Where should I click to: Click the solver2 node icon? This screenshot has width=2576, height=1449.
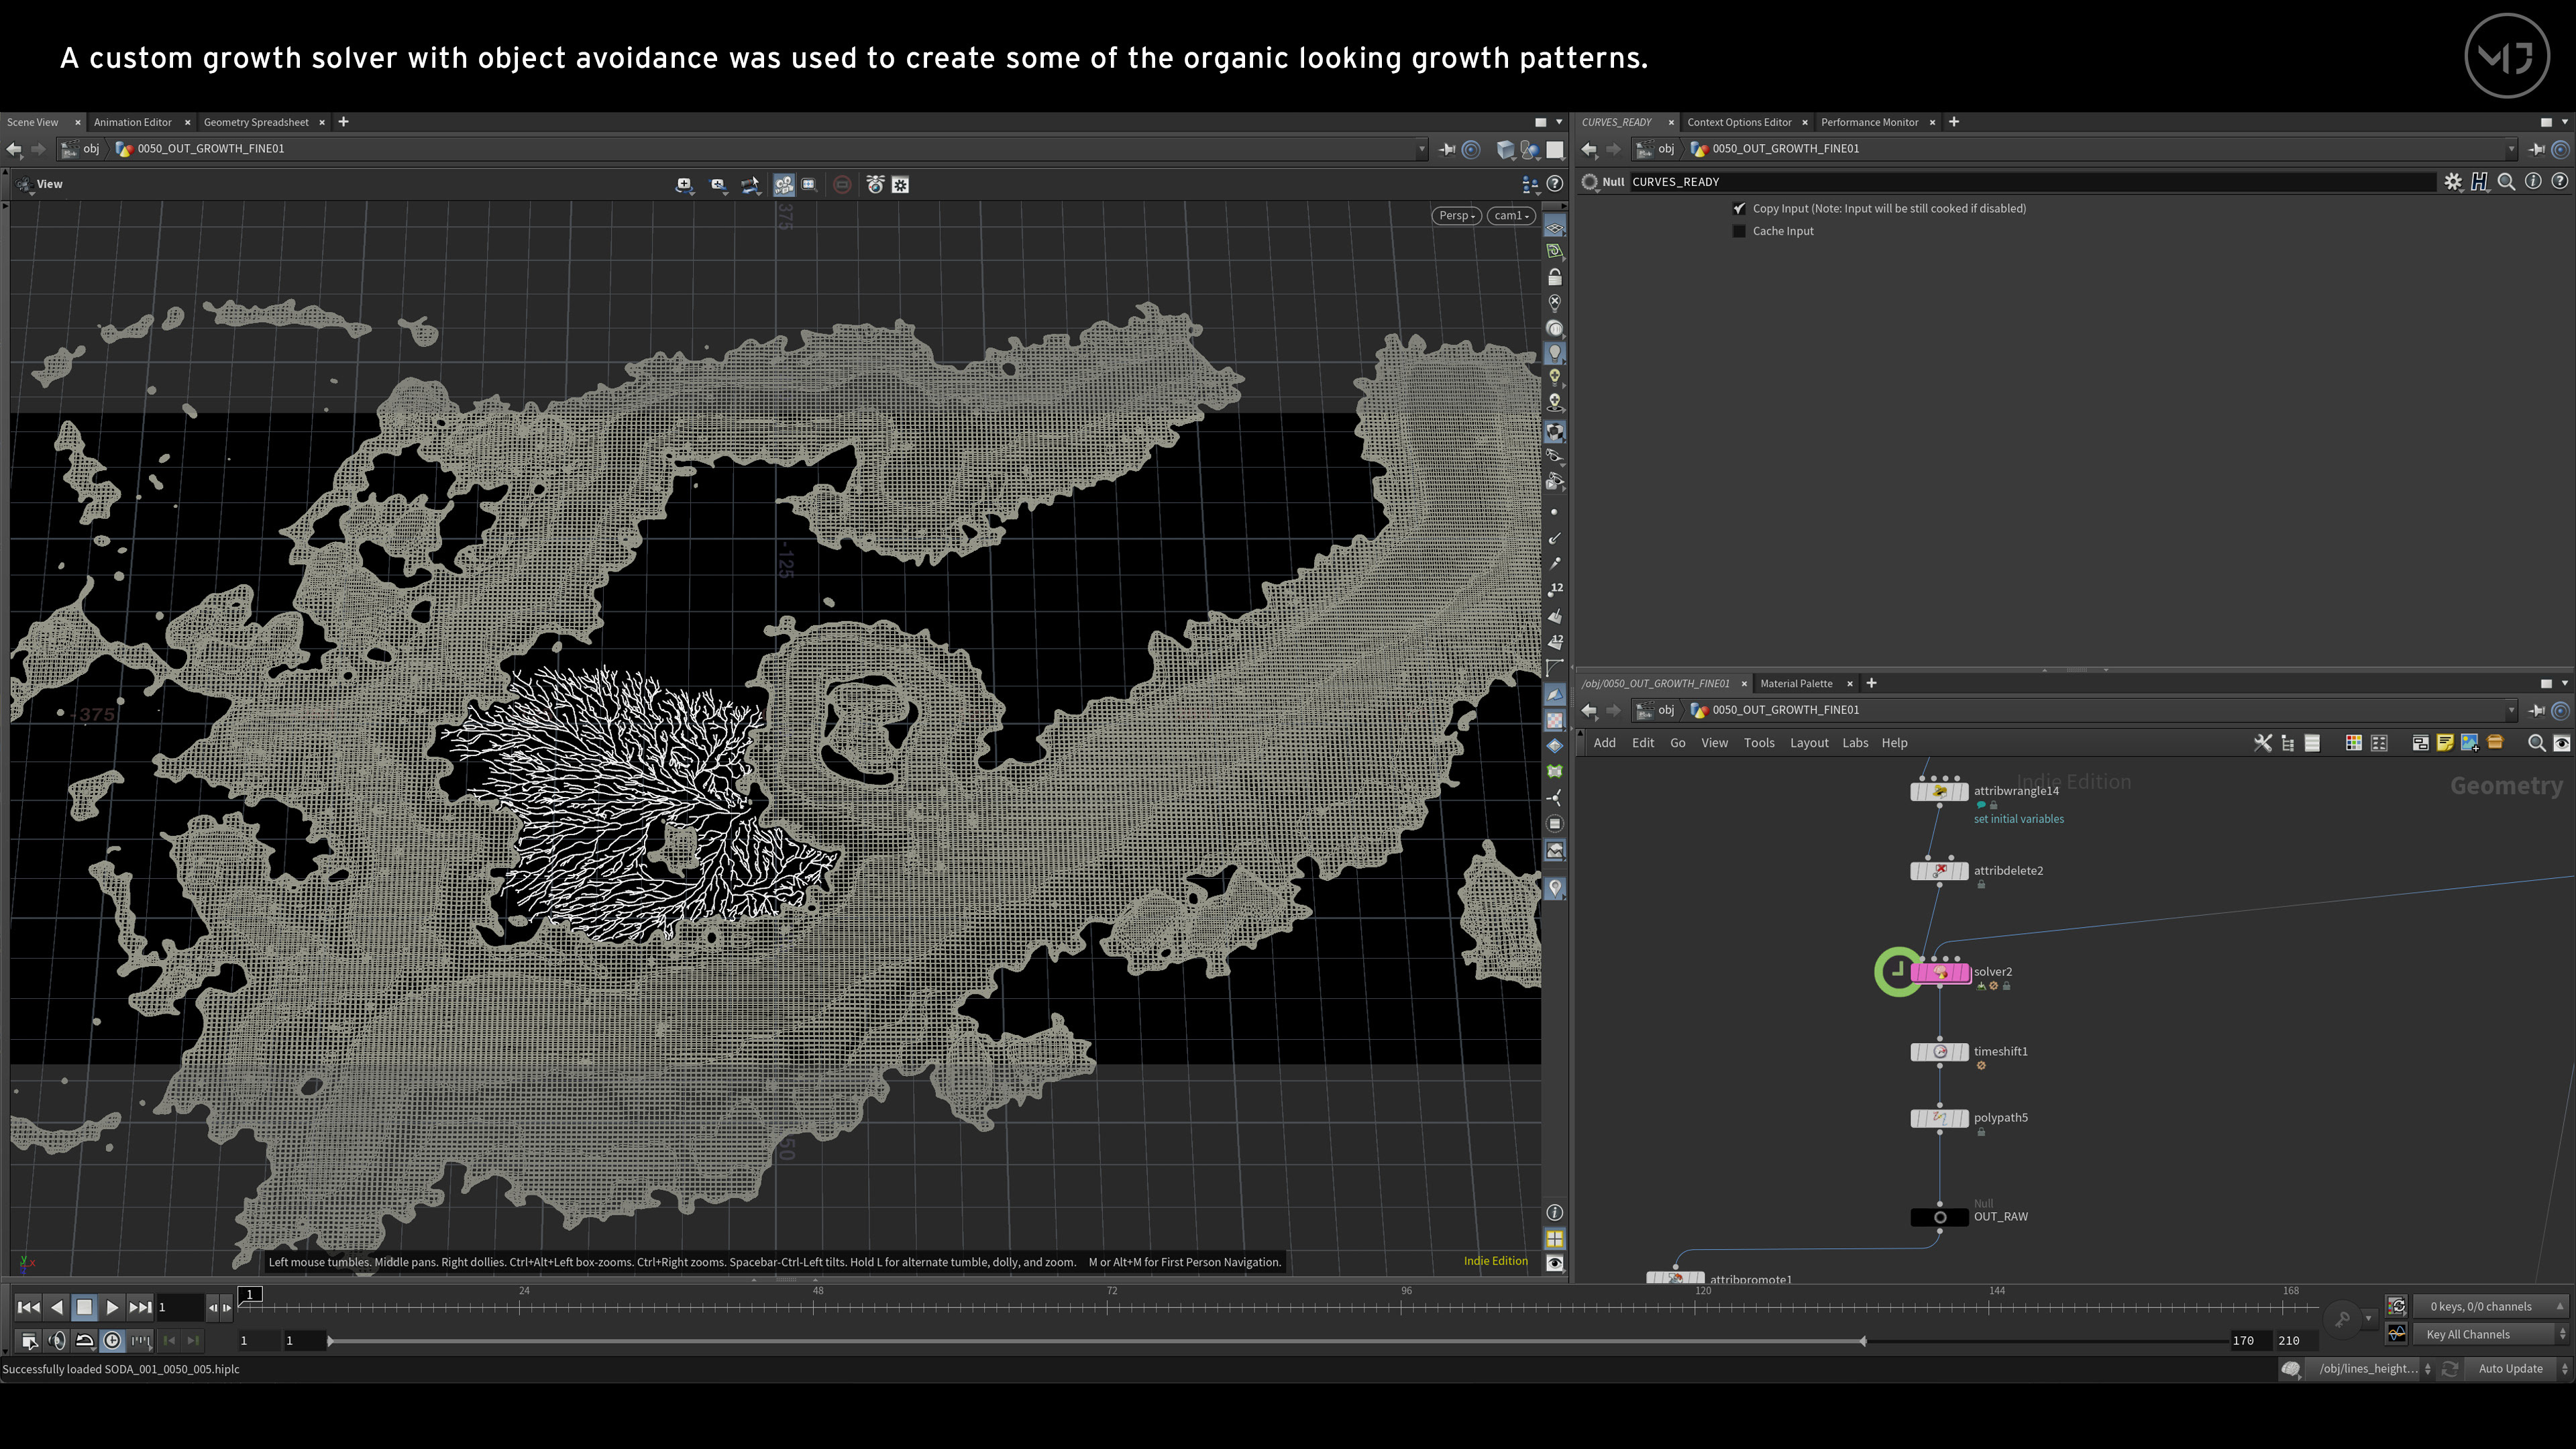1939,972
